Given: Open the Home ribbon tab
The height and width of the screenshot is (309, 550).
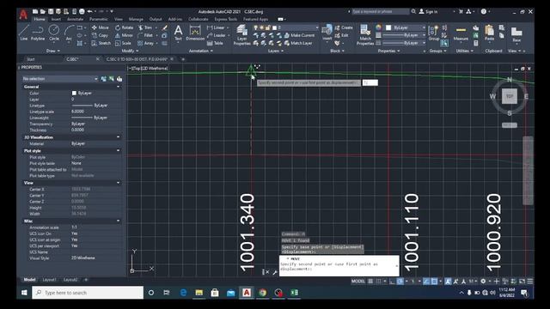Looking at the screenshot, I should pyautogui.click(x=40, y=19).
